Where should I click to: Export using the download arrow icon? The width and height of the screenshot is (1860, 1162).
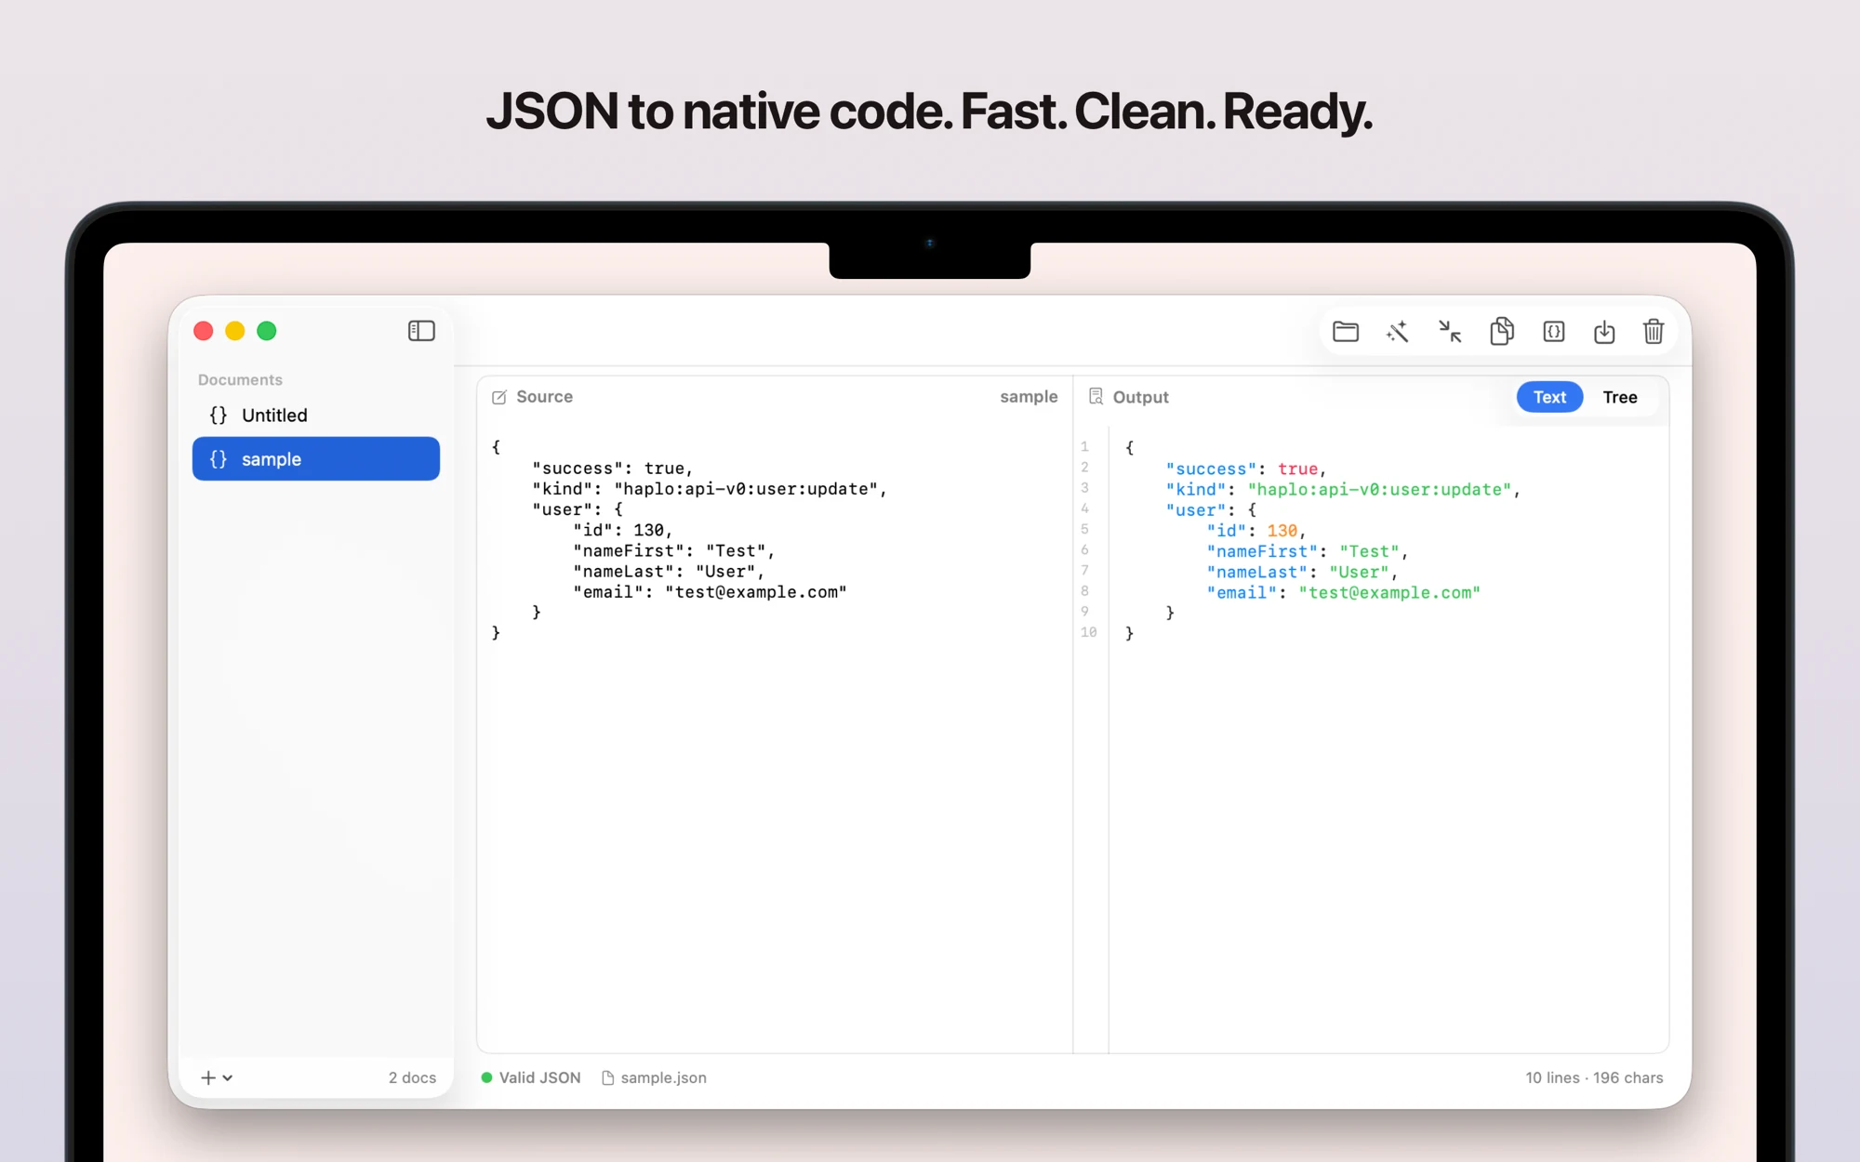[1604, 332]
